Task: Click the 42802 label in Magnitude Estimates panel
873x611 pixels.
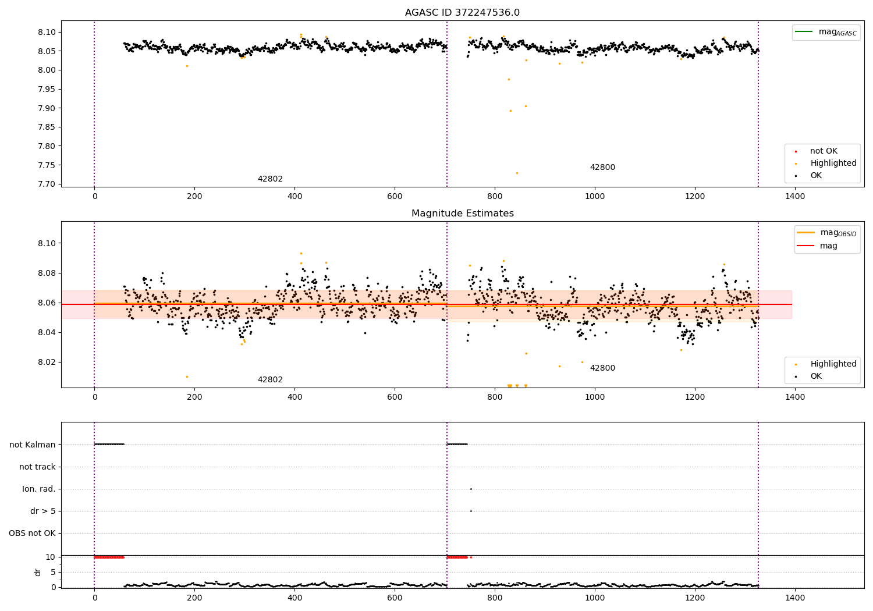Action: pos(270,380)
